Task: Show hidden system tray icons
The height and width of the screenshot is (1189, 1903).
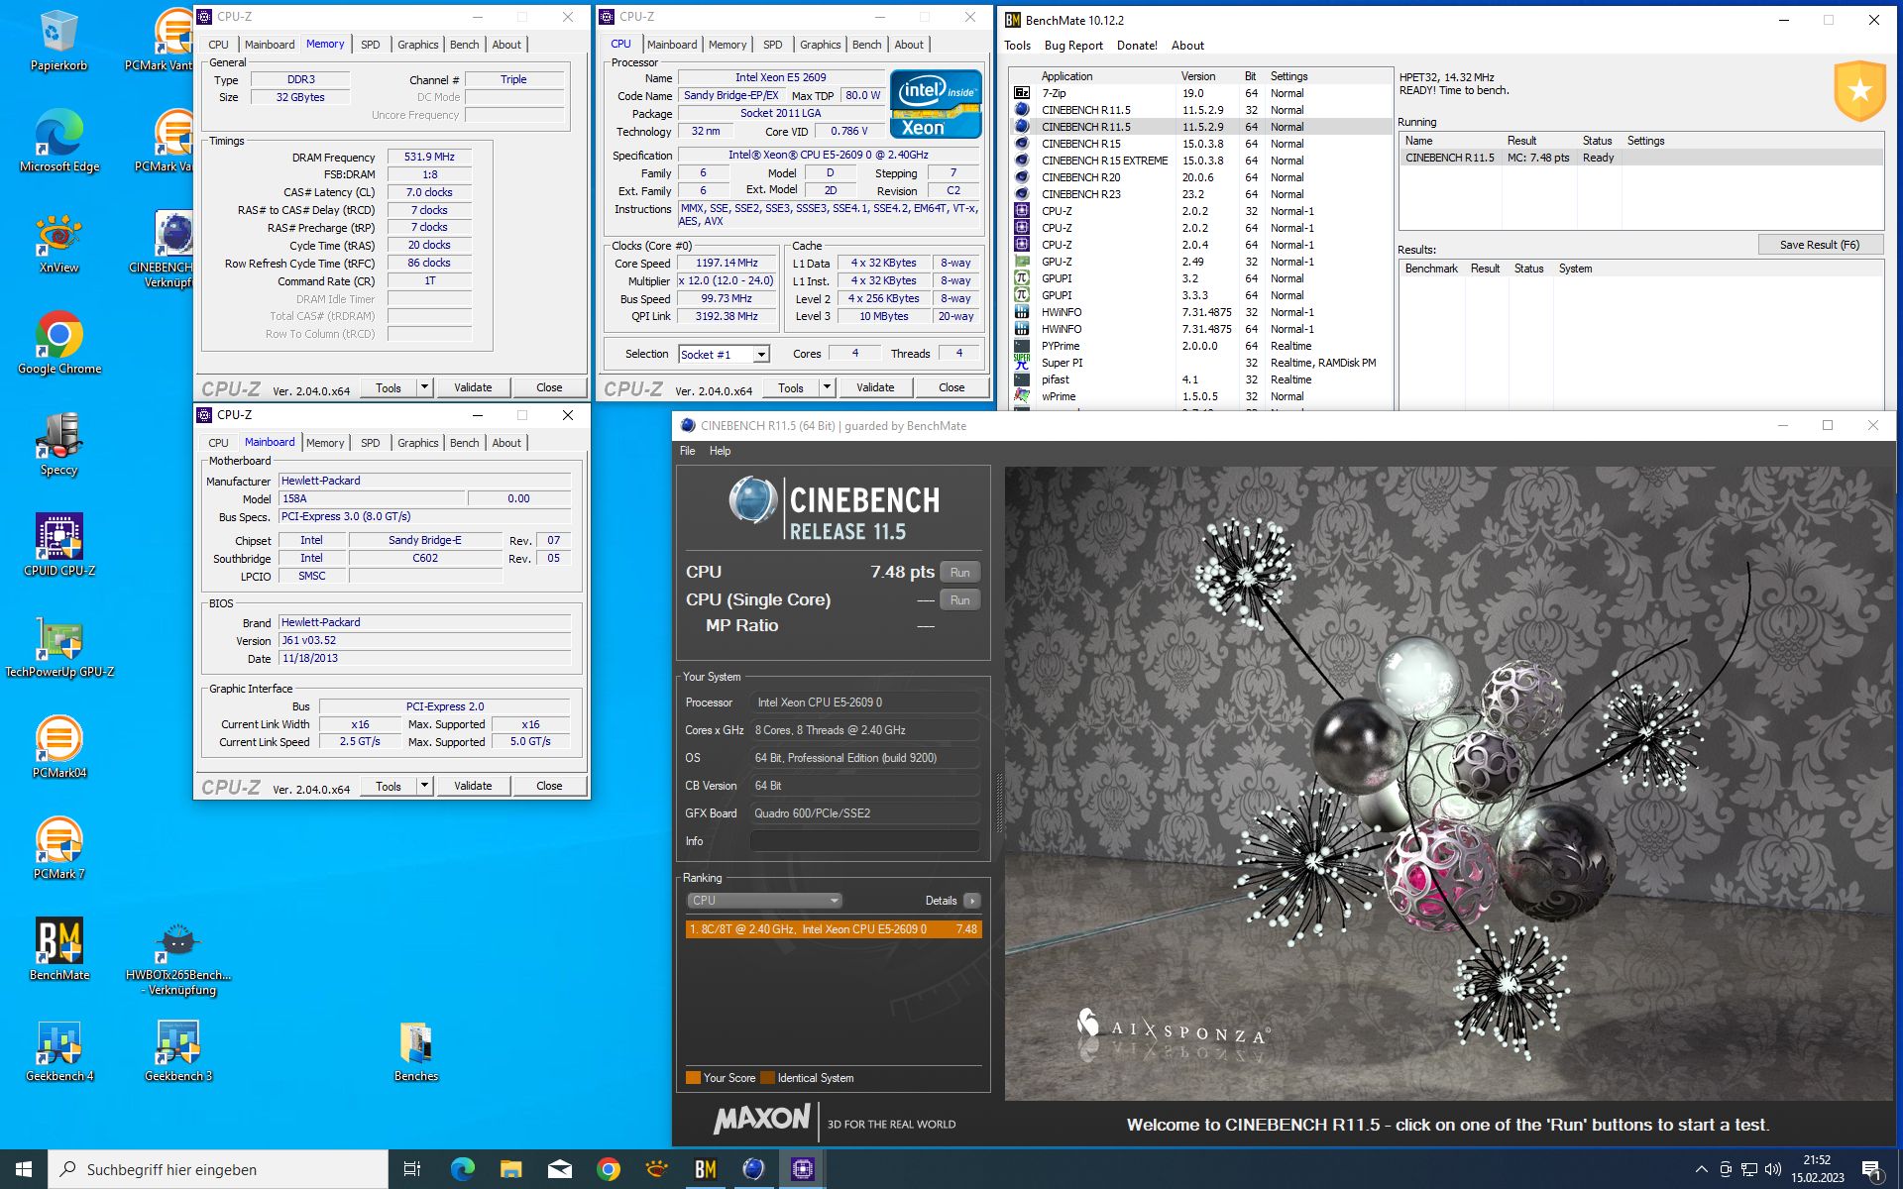Action: tap(1701, 1169)
